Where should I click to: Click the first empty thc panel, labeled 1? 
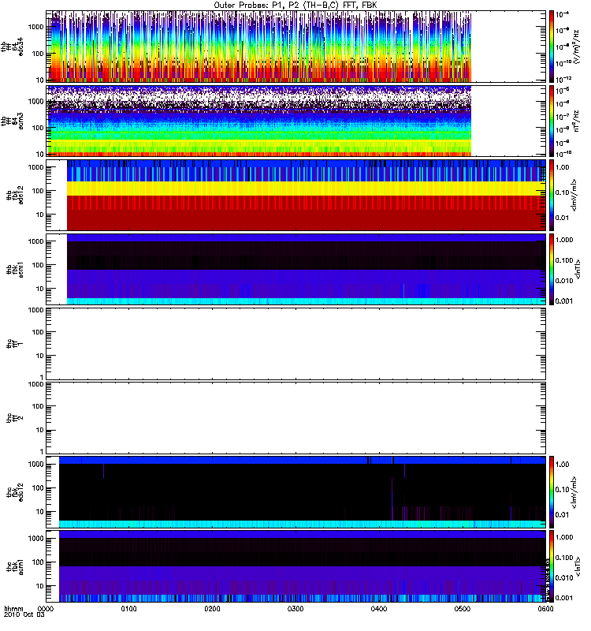coord(295,344)
